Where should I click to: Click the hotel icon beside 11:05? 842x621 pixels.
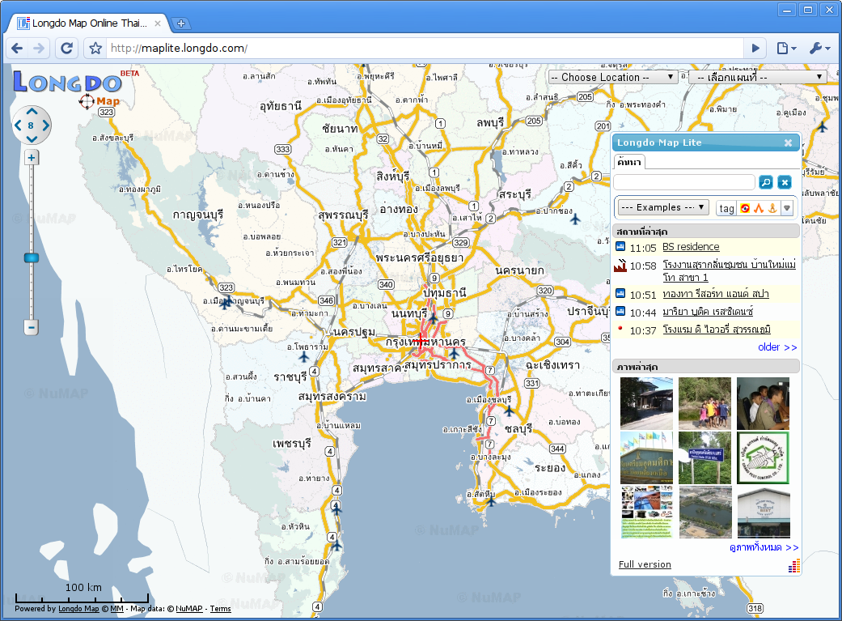point(620,246)
